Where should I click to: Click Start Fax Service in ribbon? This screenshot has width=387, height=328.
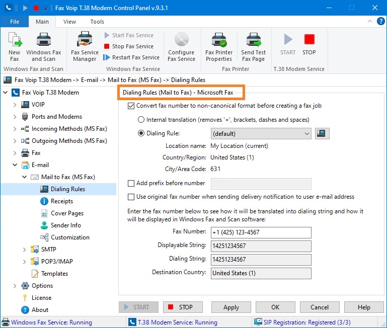point(129,35)
